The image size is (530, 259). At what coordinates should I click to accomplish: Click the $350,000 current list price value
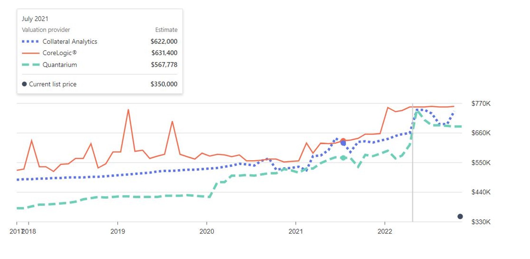[x=164, y=84]
